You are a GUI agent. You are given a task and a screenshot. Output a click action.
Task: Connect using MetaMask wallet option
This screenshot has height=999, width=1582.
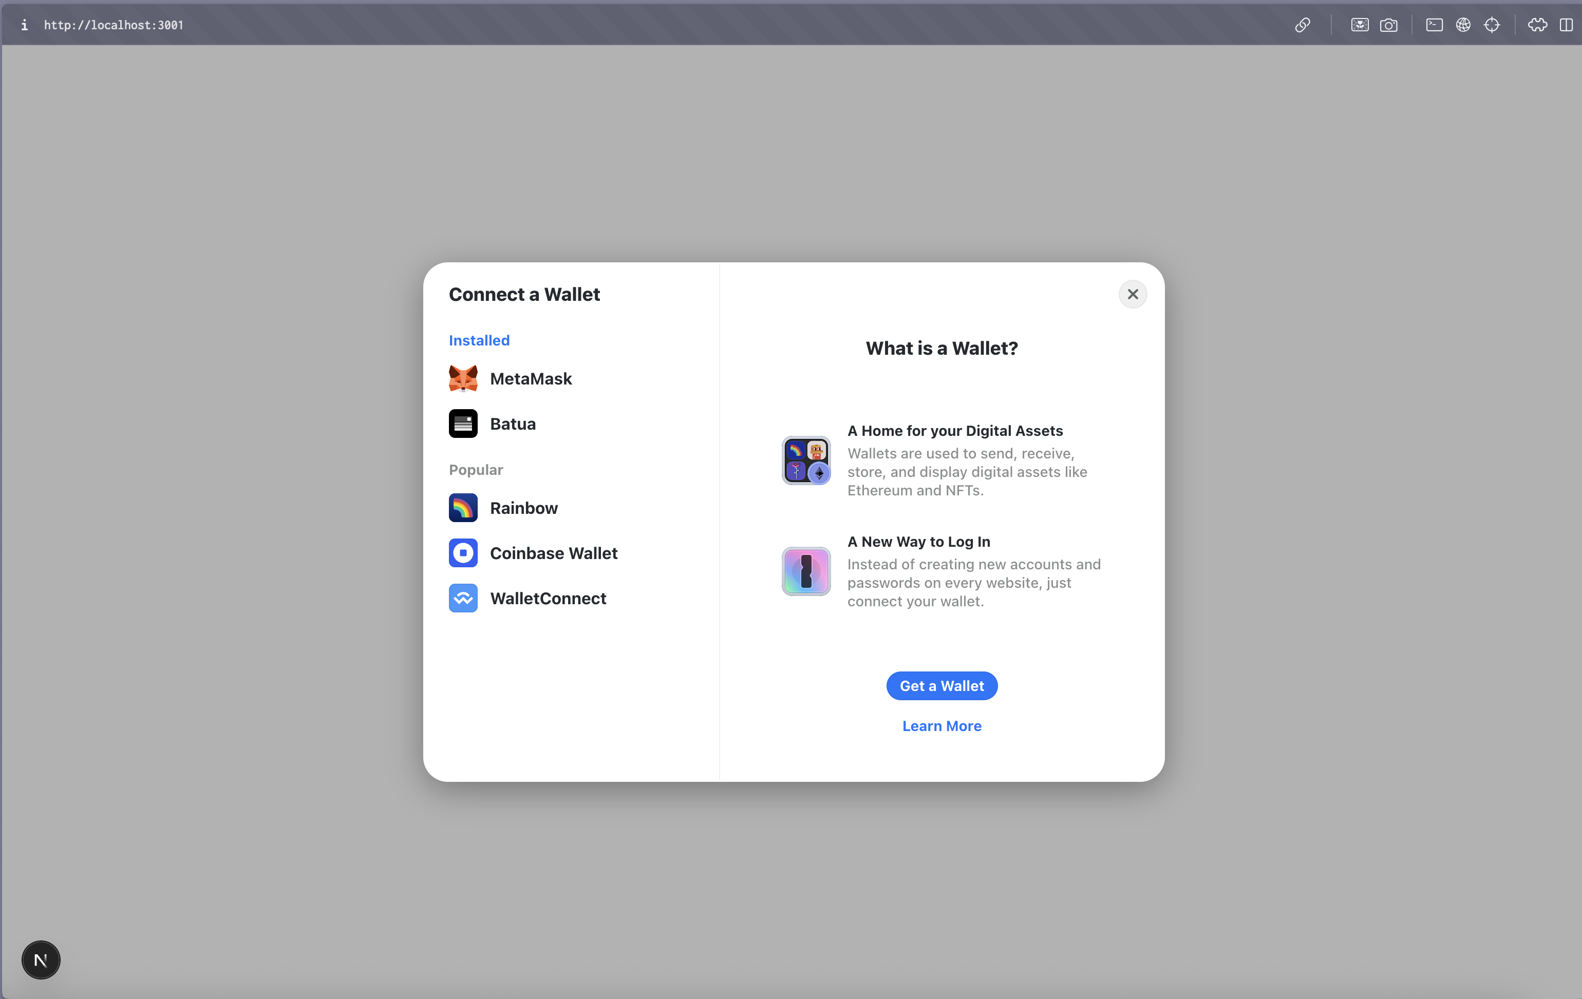(x=530, y=378)
